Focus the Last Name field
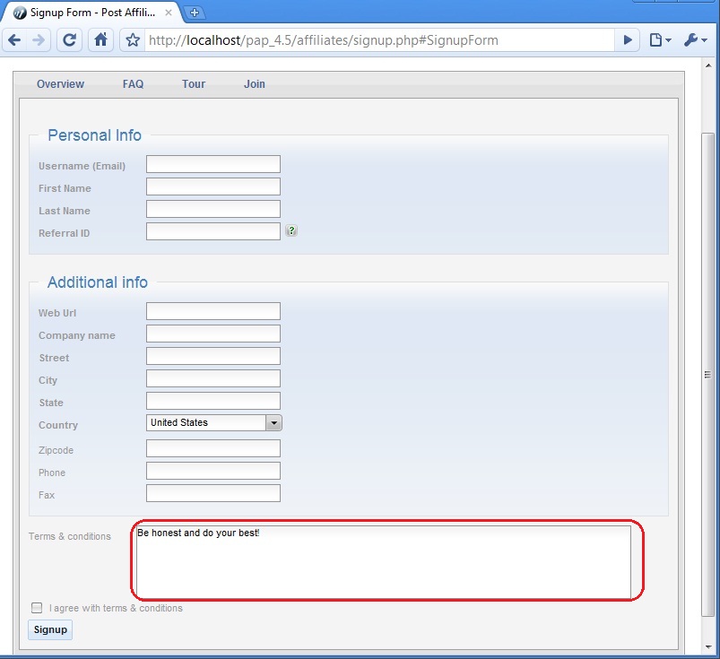 coord(213,209)
